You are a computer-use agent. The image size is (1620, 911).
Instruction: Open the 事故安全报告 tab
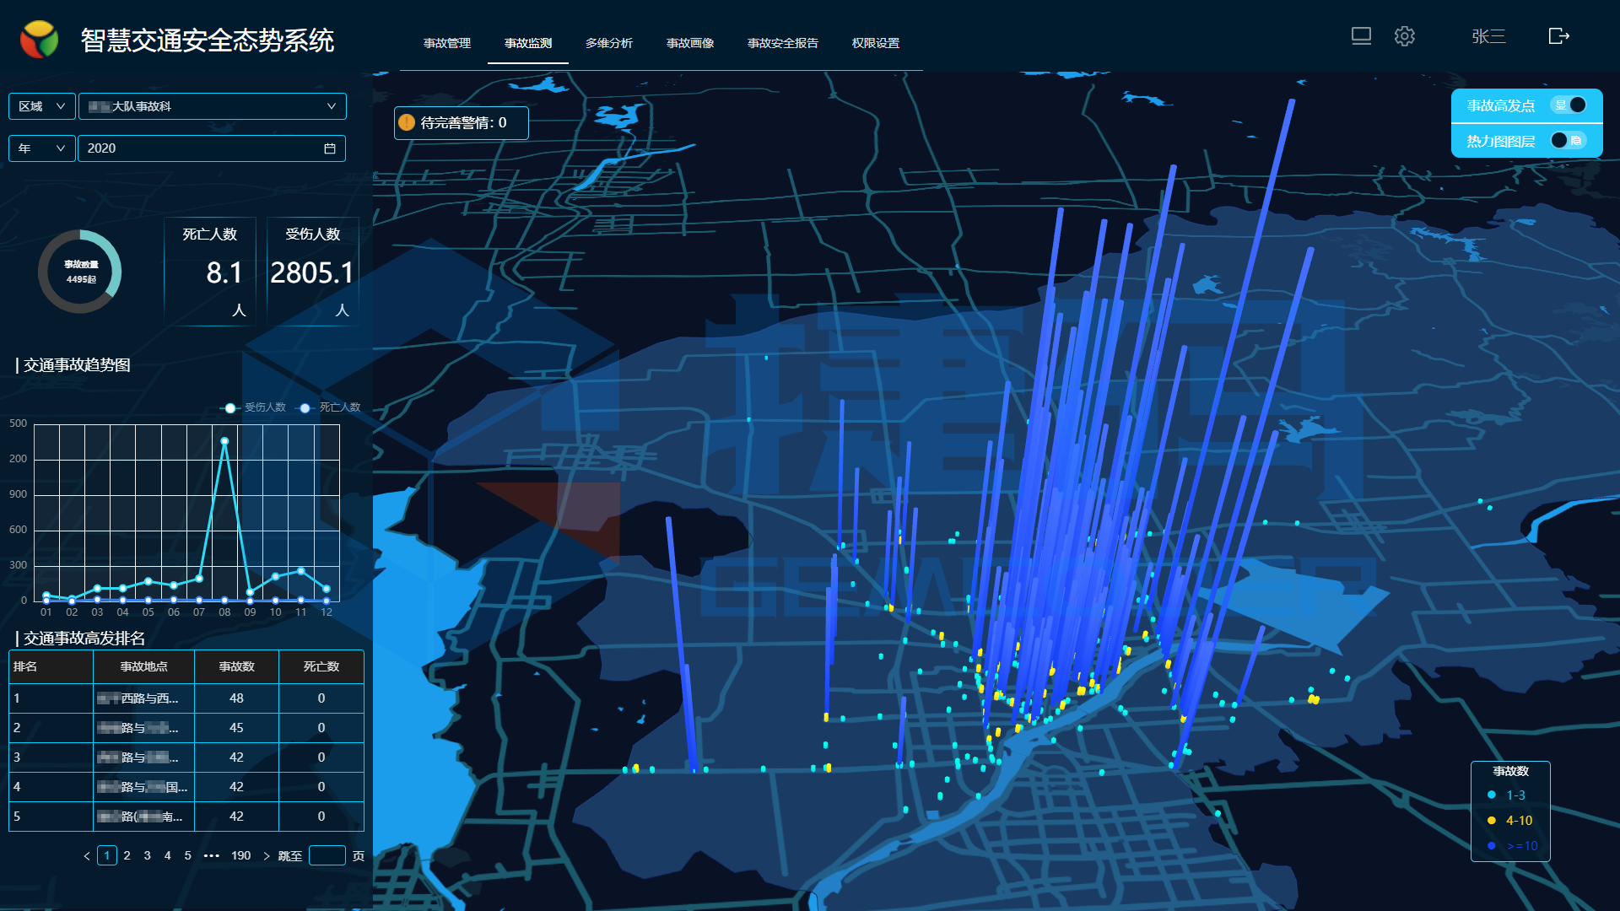[x=782, y=43]
